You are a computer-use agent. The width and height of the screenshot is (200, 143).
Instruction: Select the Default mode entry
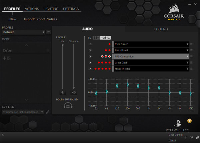(26, 51)
